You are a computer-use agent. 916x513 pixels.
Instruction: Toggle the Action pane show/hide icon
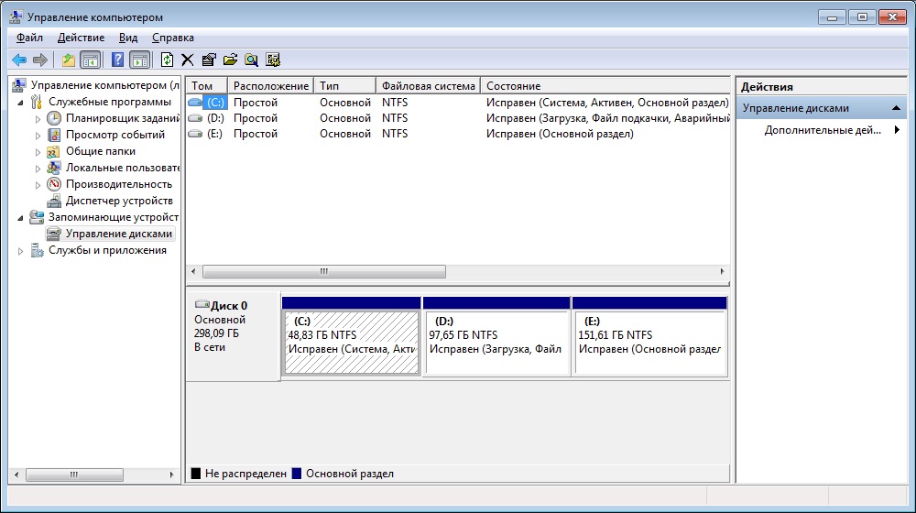[139, 60]
